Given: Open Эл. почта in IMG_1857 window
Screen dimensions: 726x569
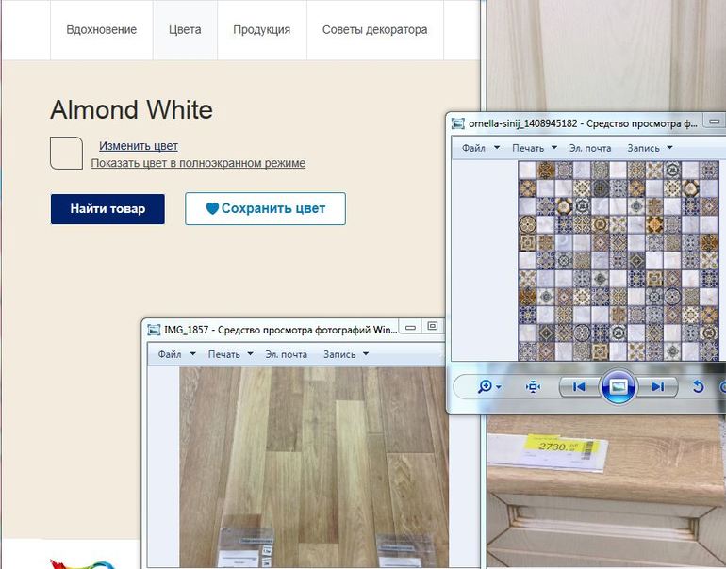Looking at the screenshot, I should click(286, 354).
